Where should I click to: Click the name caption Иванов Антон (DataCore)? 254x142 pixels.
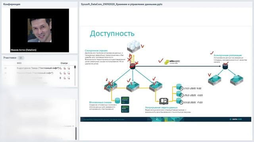click(x=23, y=50)
